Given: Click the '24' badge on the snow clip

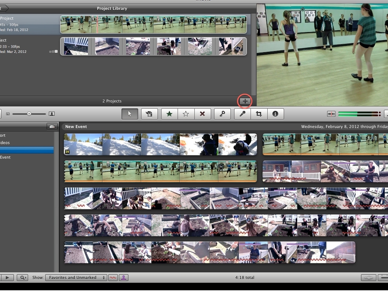Looking at the screenshot, I should (x=67, y=152).
